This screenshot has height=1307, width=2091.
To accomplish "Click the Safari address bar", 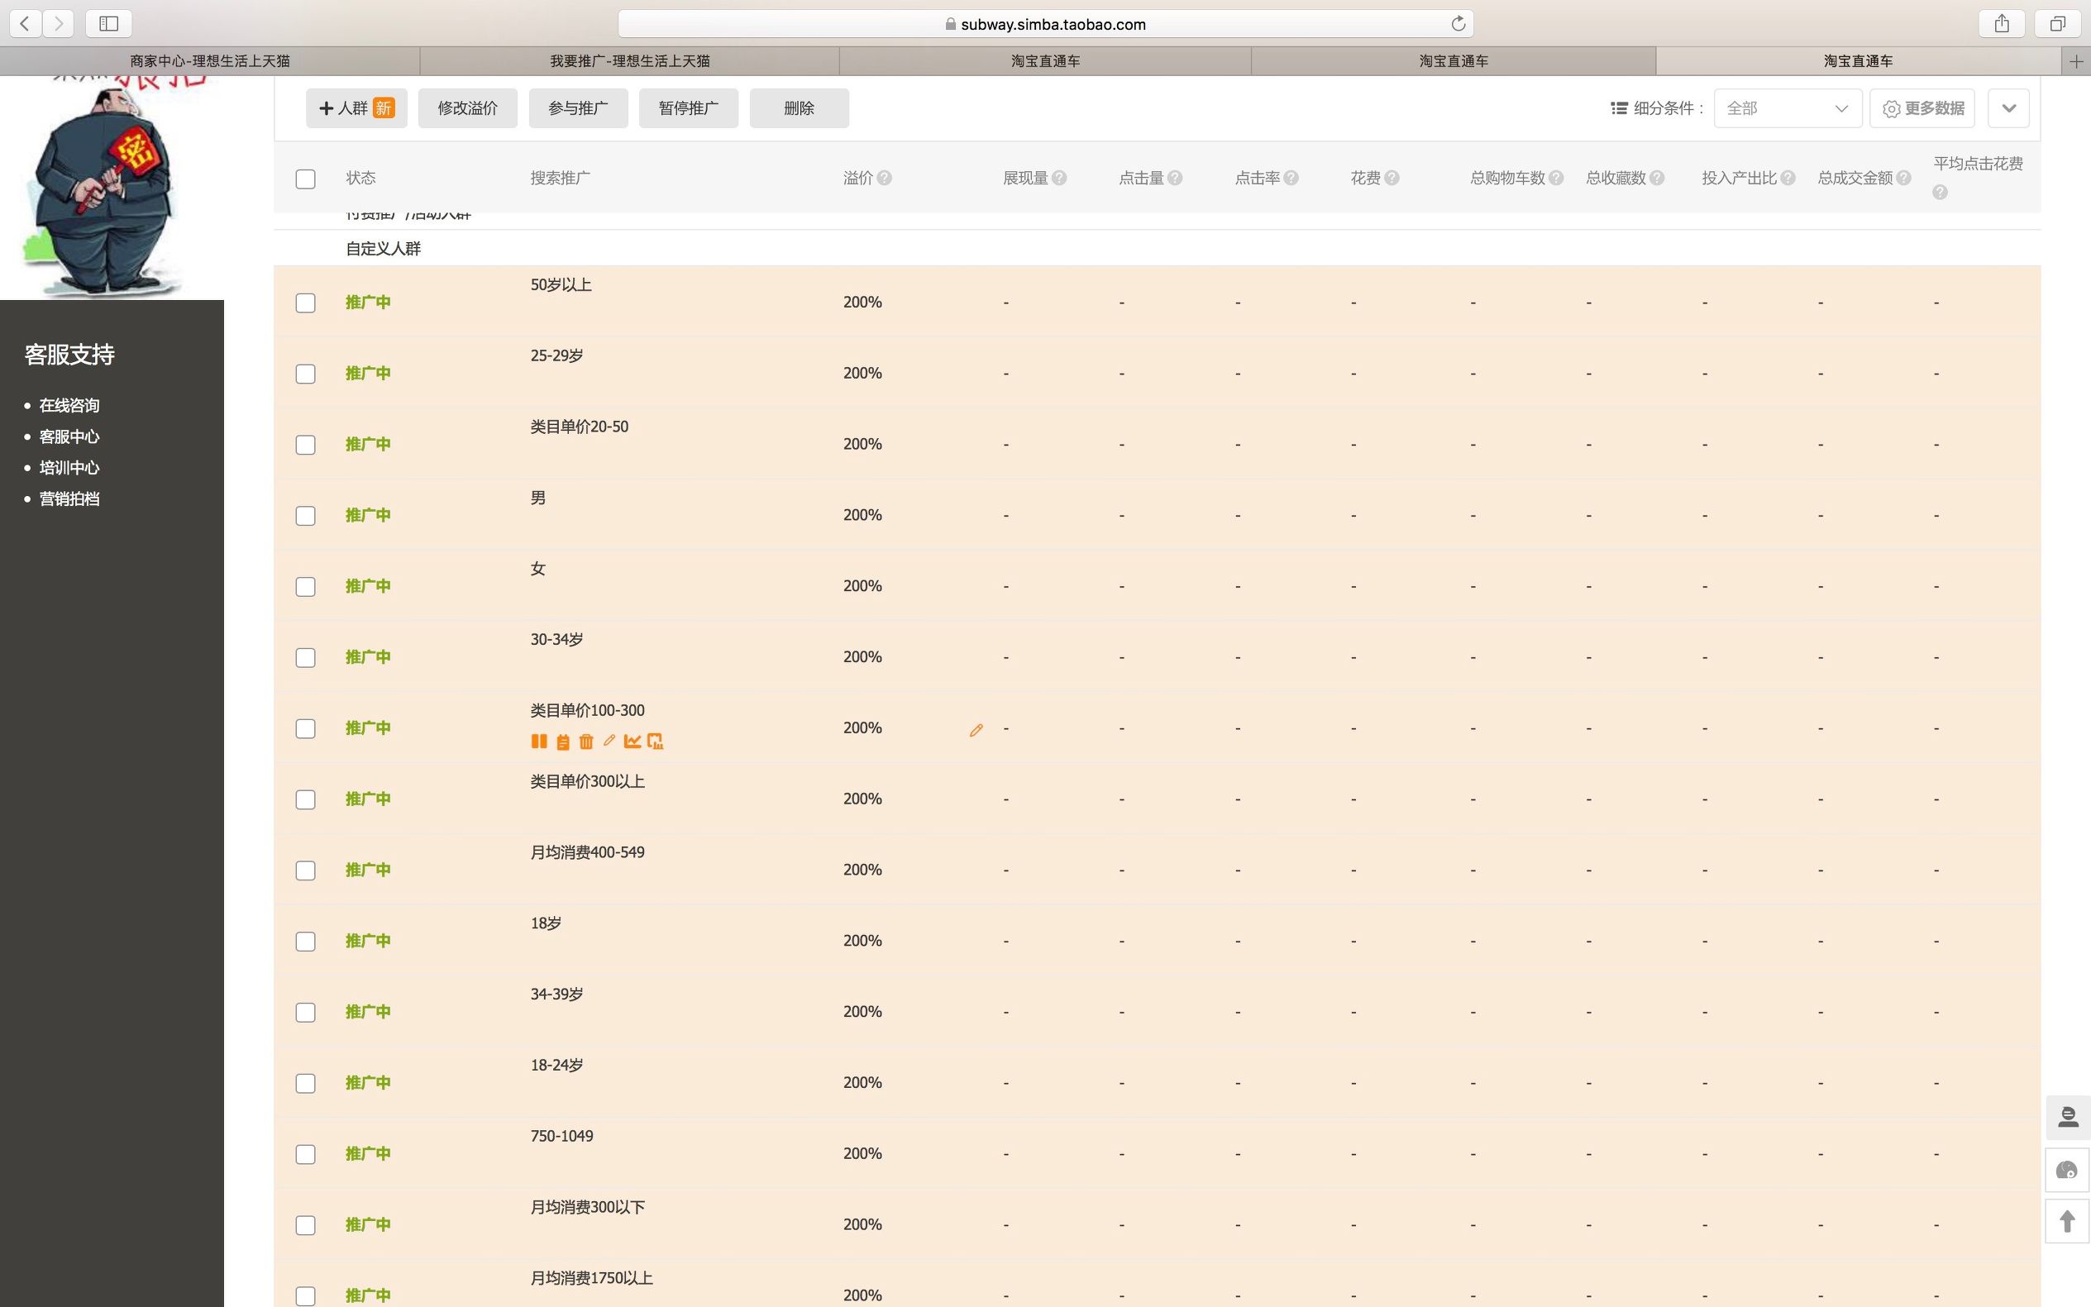I will 1044,24.
